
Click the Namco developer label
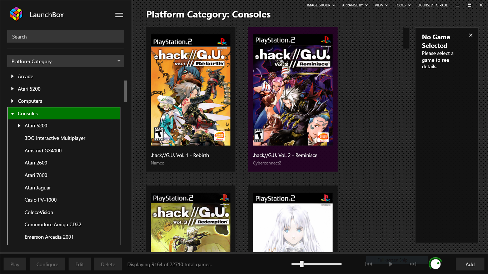(x=158, y=163)
